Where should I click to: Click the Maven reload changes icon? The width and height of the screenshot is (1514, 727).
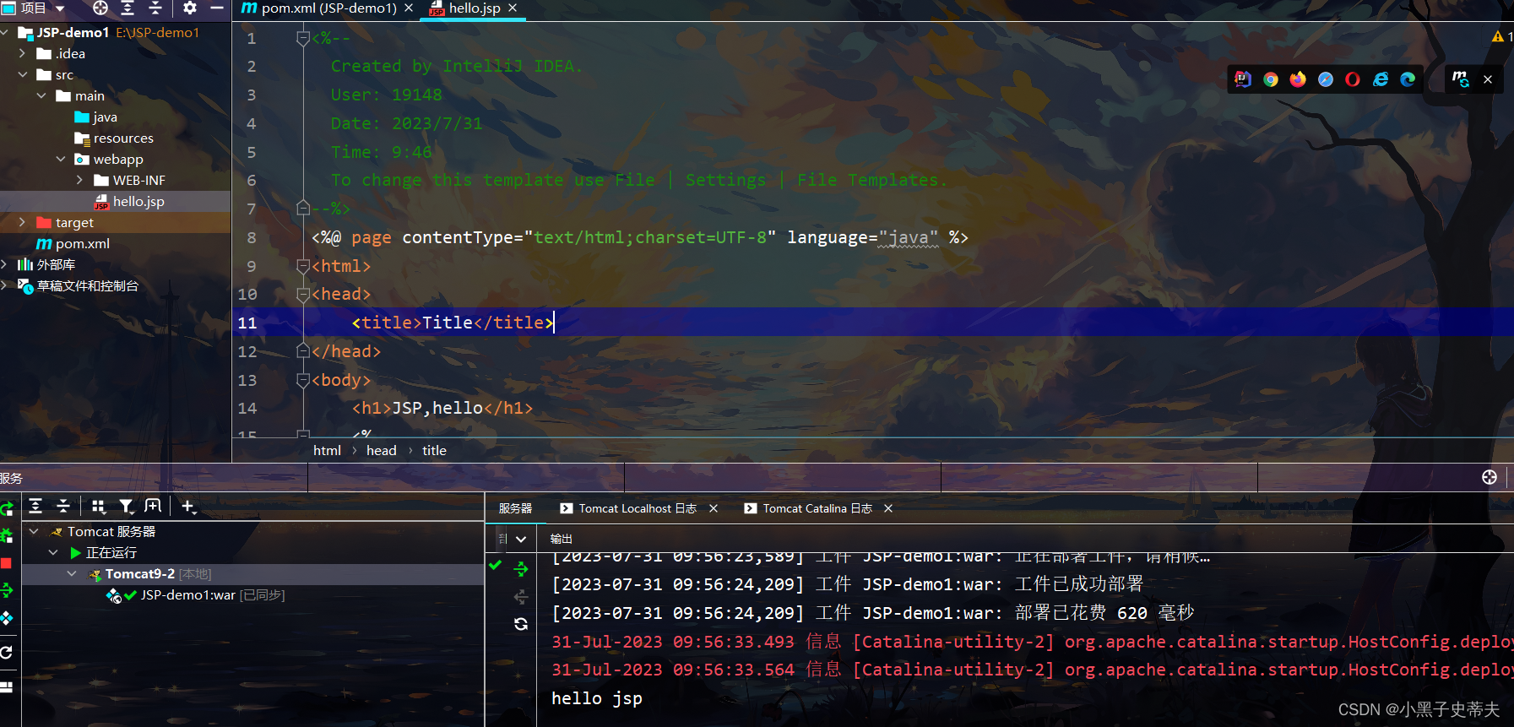(x=1461, y=79)
